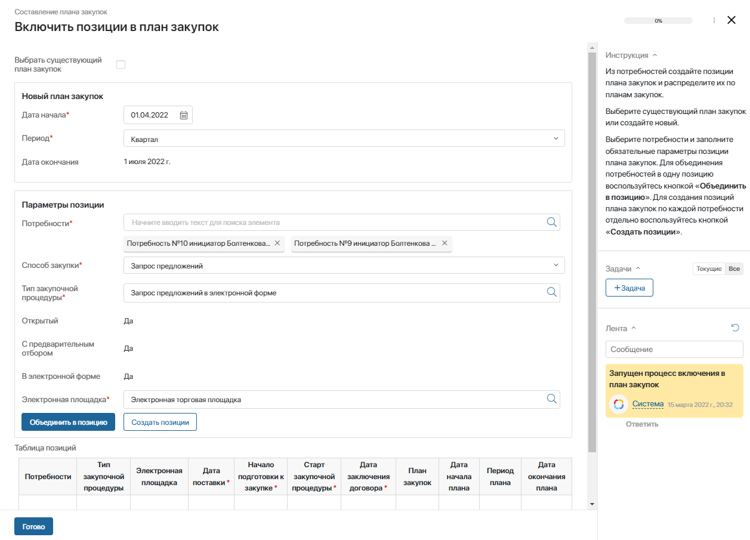Viewport: 750px width, 540px height.
Task: Click the Объединить в позицию button
Action: coord(68,422)
